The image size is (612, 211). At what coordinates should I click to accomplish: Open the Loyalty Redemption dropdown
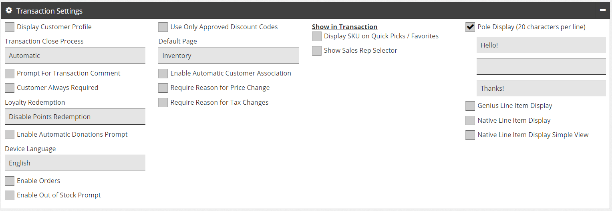tap(75, 117)
